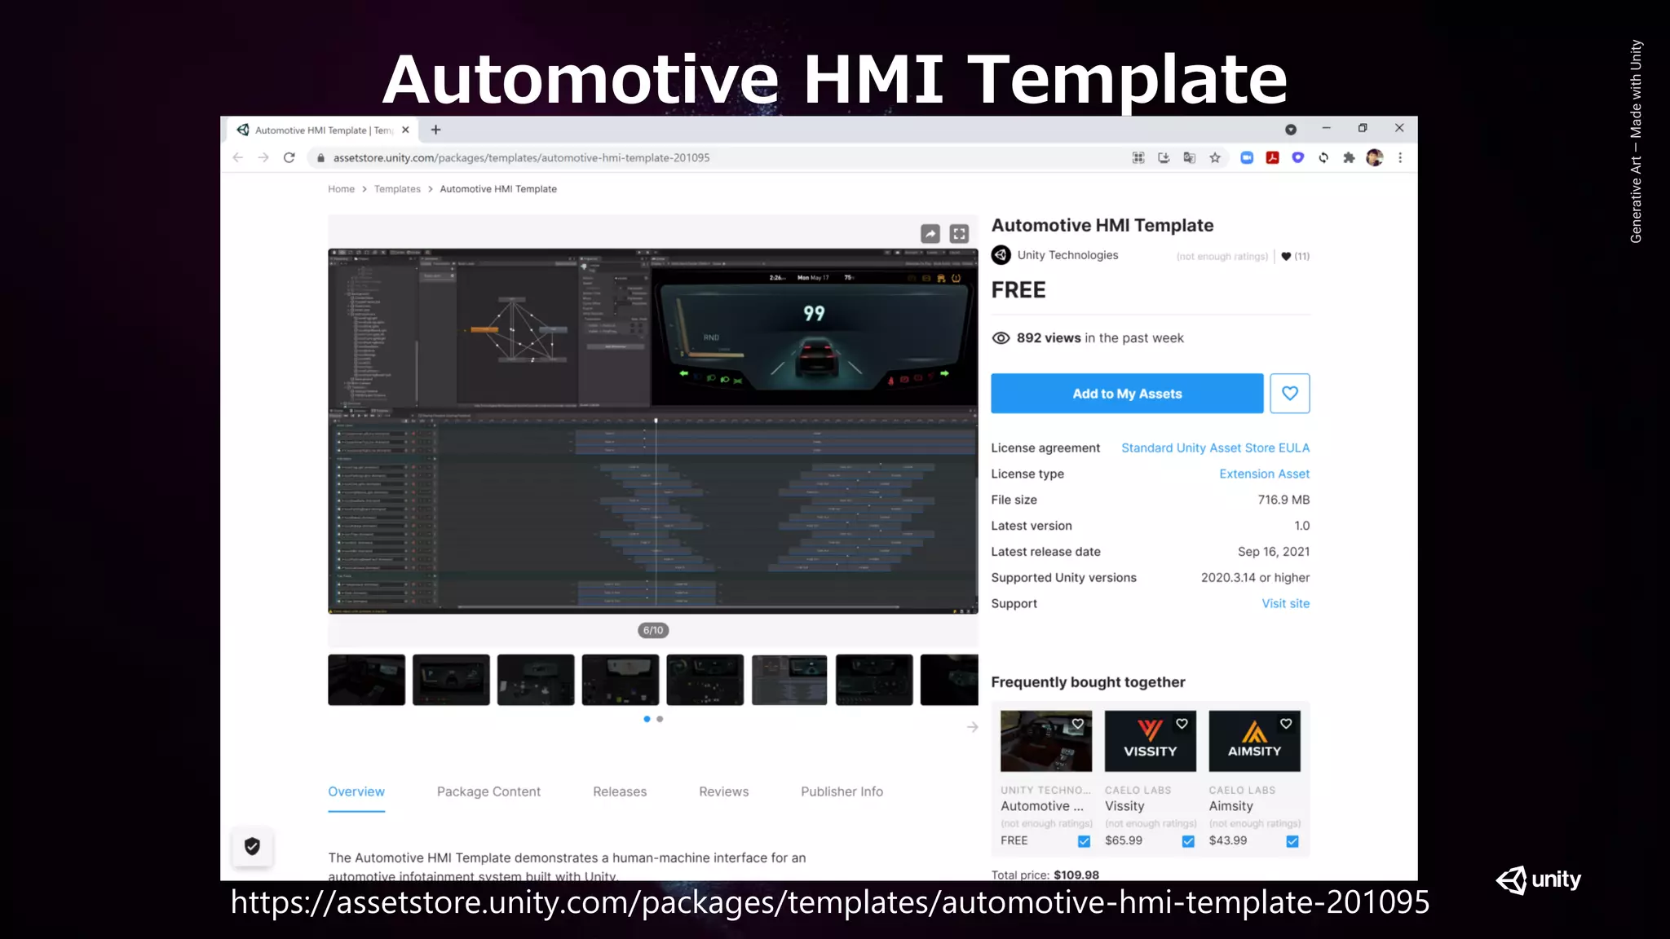The height and width of the screenshot is (939, 1670).
Task: Favorite Aimsity with its heart icon
Action: 1286,724
